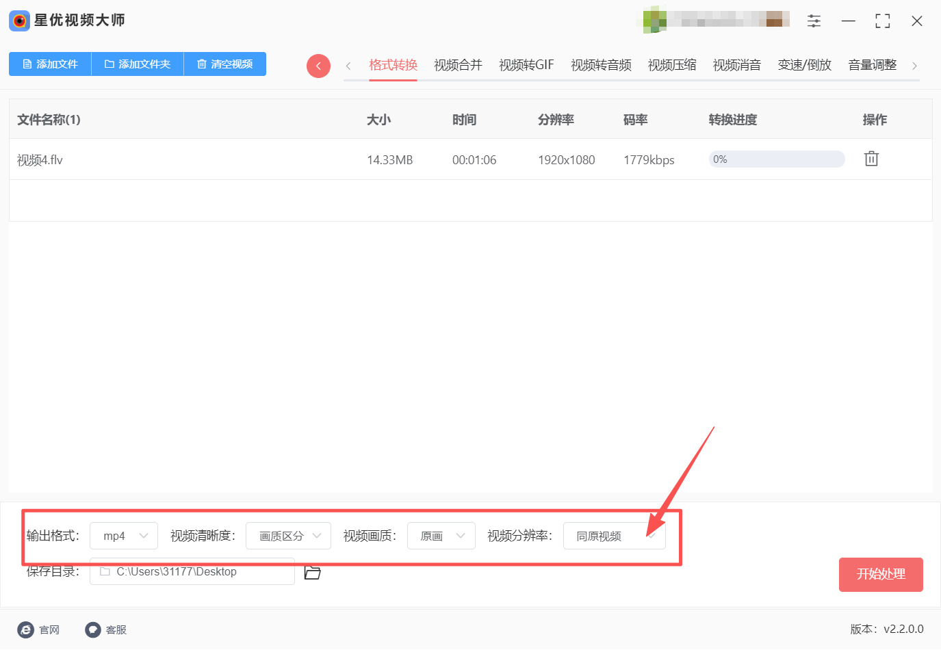
Task: Open the settings sliders icon in title bar
Action: [814, 21]
